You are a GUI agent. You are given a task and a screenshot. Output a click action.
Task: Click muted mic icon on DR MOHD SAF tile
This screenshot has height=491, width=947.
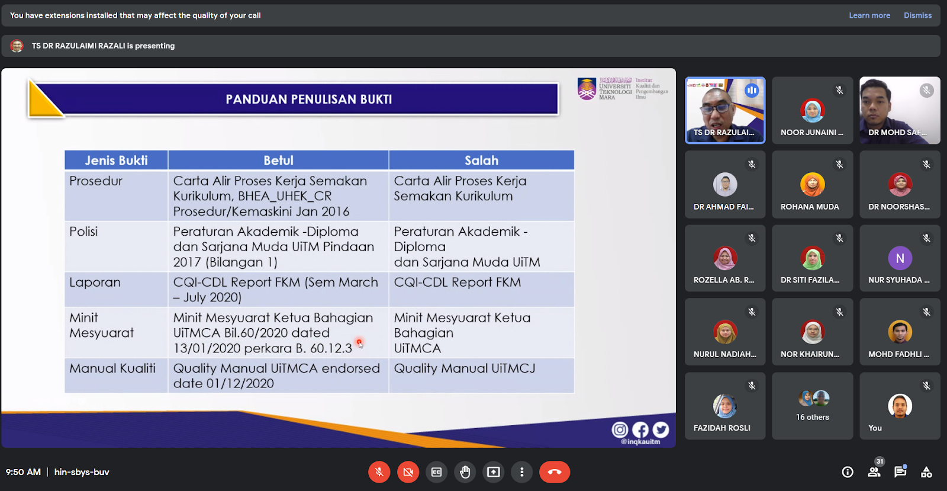pos(927,91)
